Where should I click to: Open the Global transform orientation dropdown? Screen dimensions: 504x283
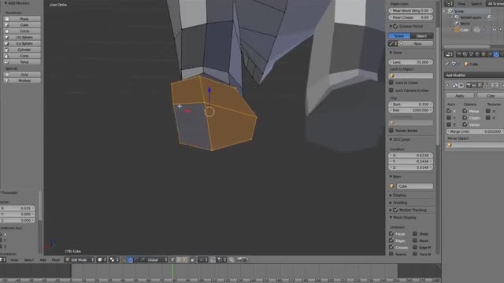(157, 259)
